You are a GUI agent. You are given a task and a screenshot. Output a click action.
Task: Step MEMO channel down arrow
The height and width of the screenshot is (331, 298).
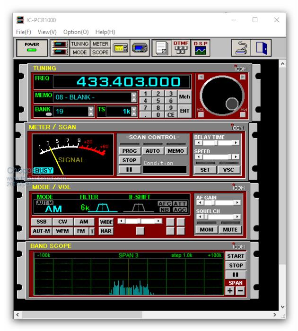coord(134,100)
